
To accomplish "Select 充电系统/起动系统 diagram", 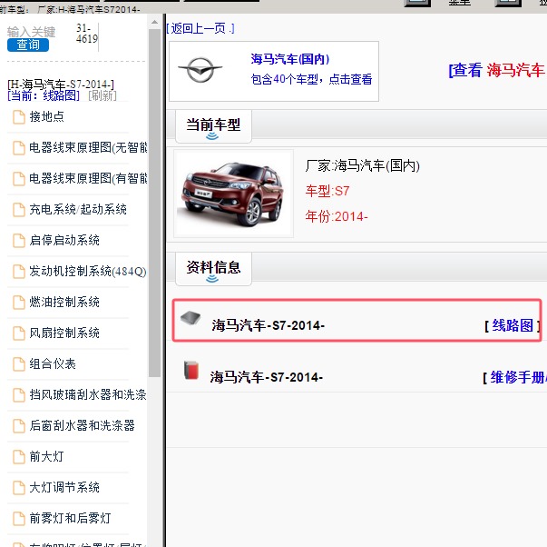I will [x=78, y=209].
